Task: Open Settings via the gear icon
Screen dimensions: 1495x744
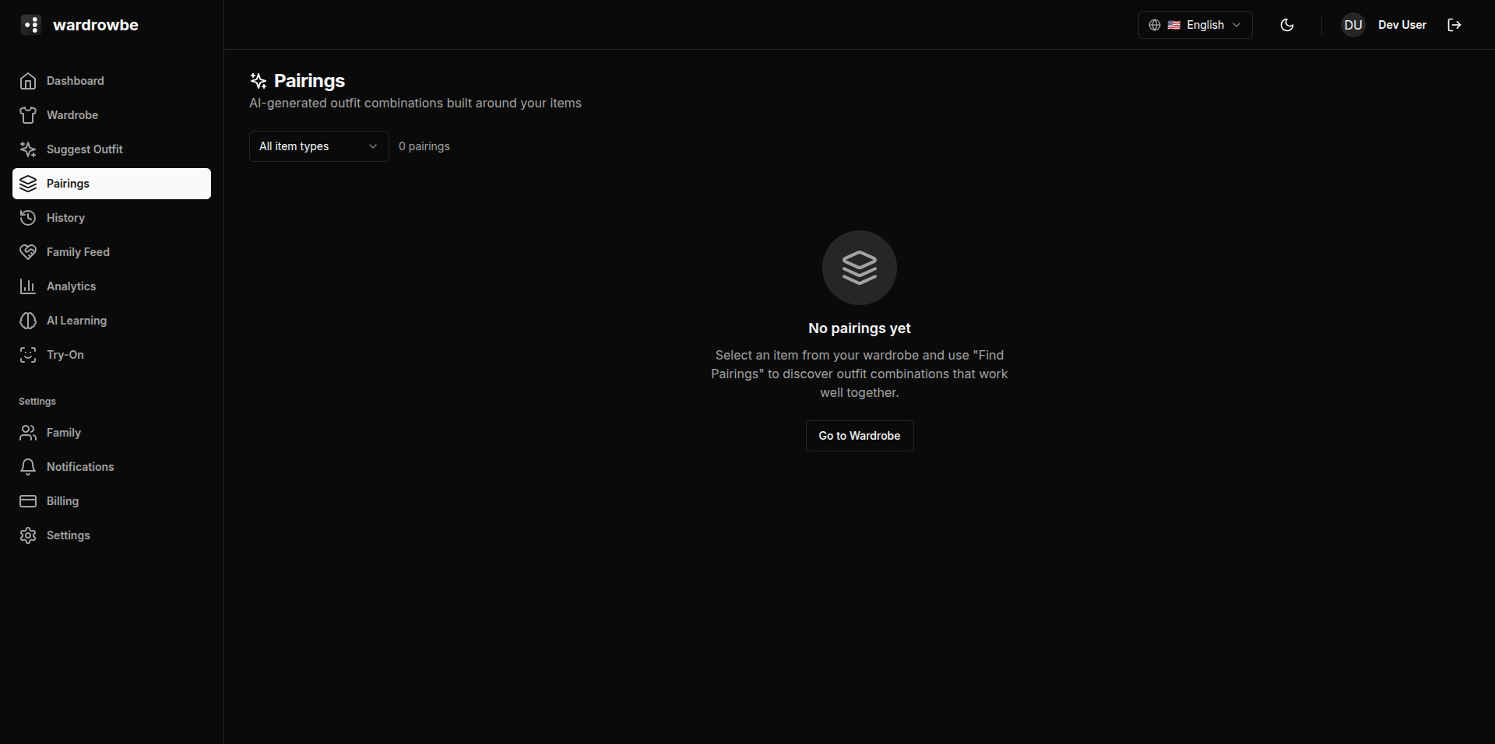Action: 28,535
